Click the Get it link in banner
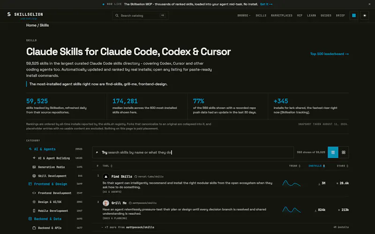The image size is (375, 234). pyautogui.click(x=266, y=4)
